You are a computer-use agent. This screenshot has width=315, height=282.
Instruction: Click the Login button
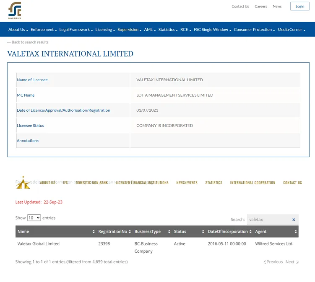point(300,6)
